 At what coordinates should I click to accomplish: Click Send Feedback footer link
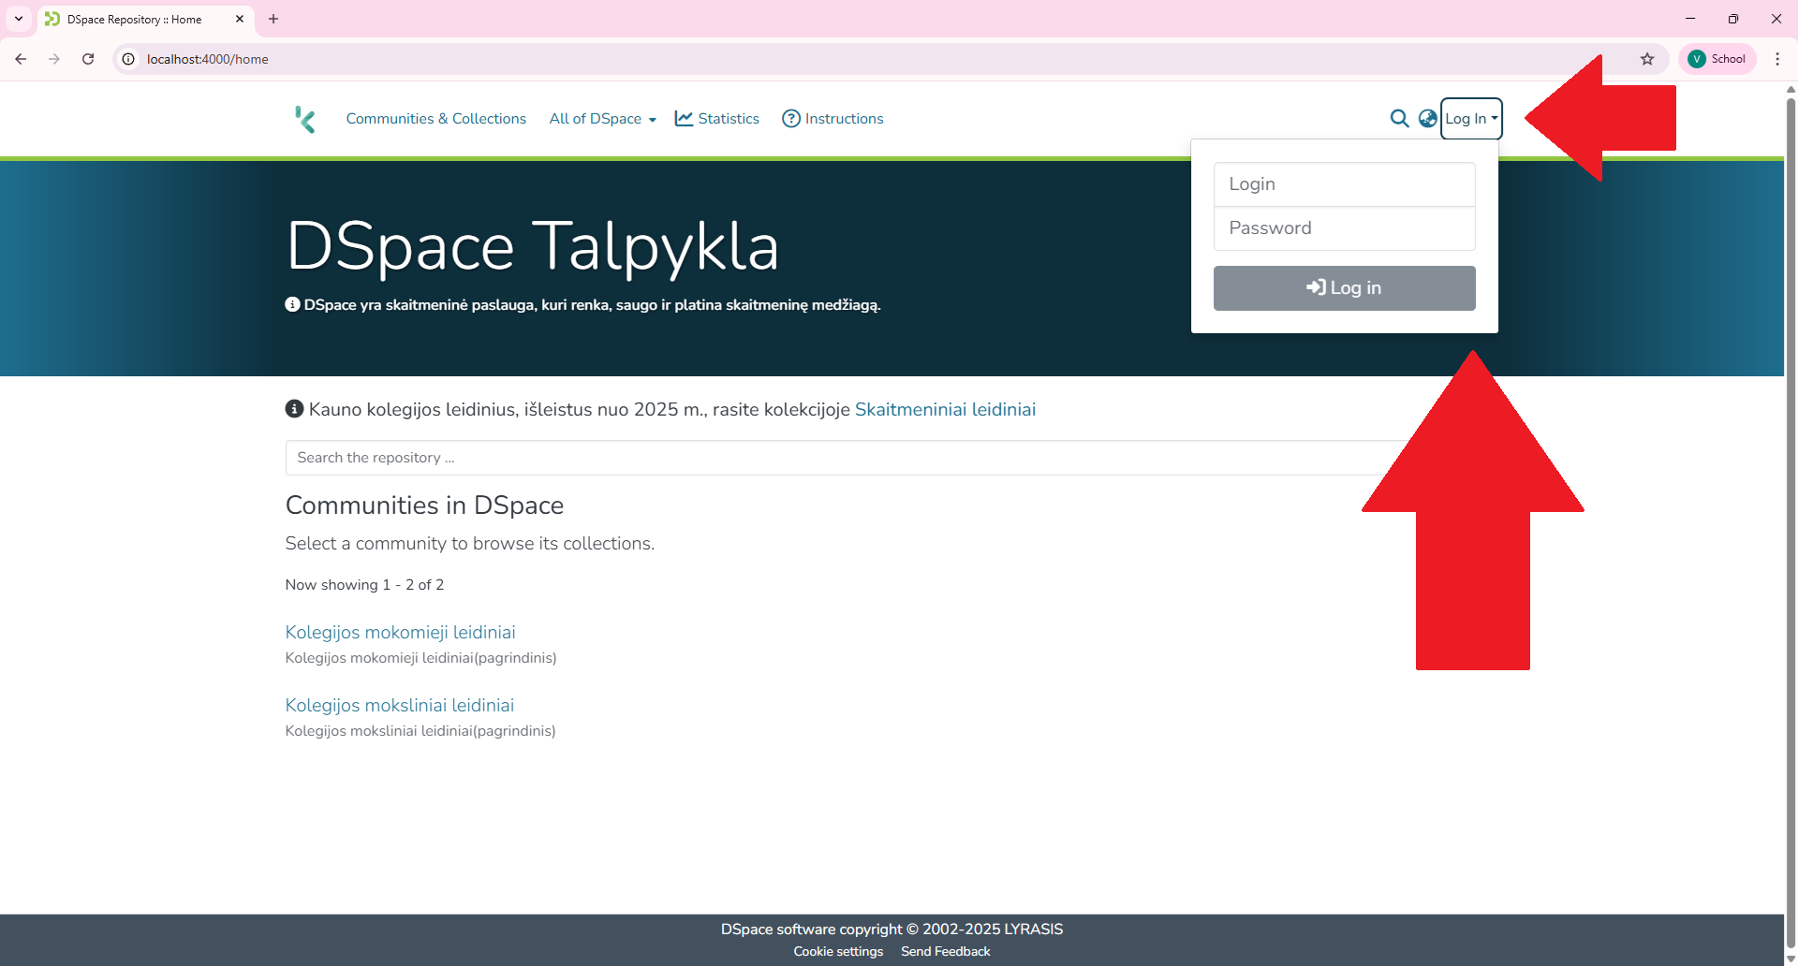945,951
